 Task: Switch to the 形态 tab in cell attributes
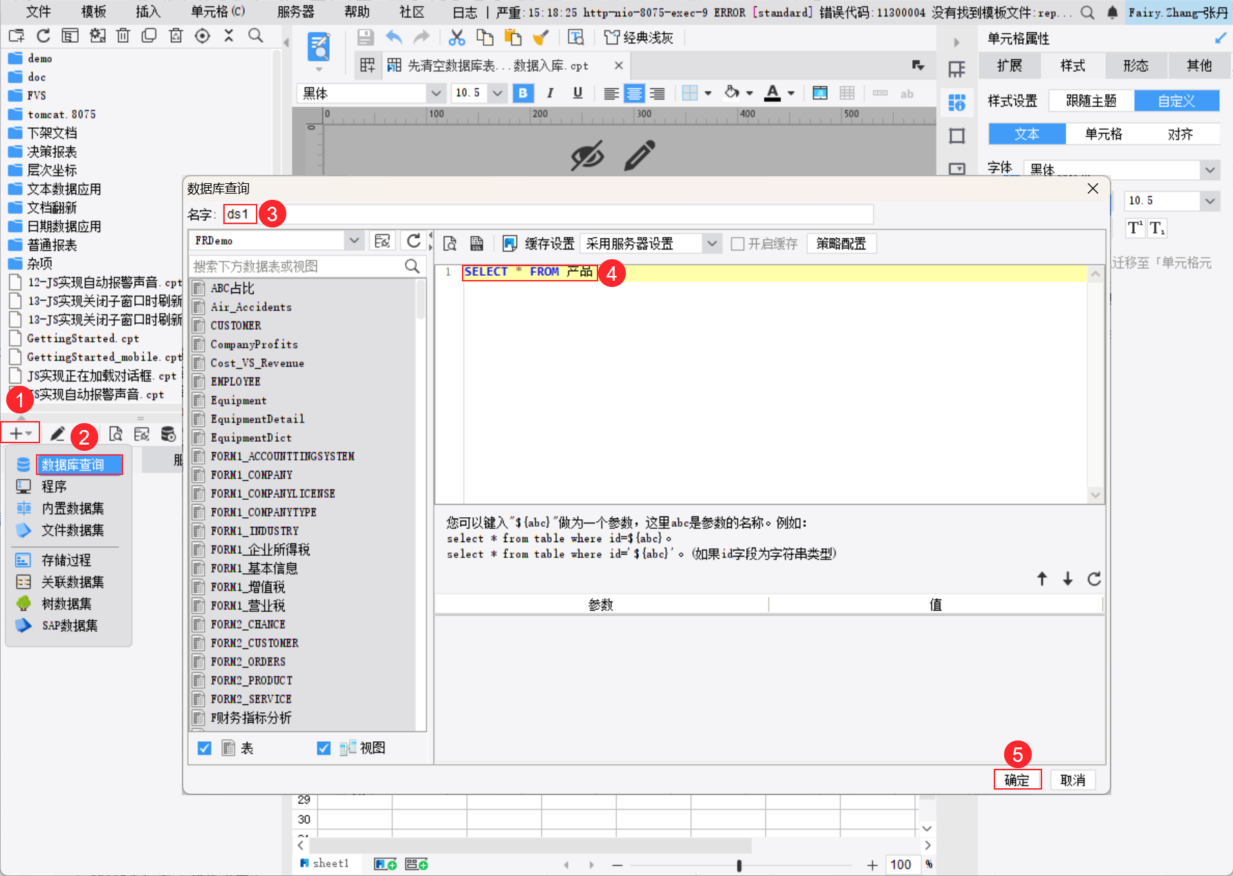1135,66
